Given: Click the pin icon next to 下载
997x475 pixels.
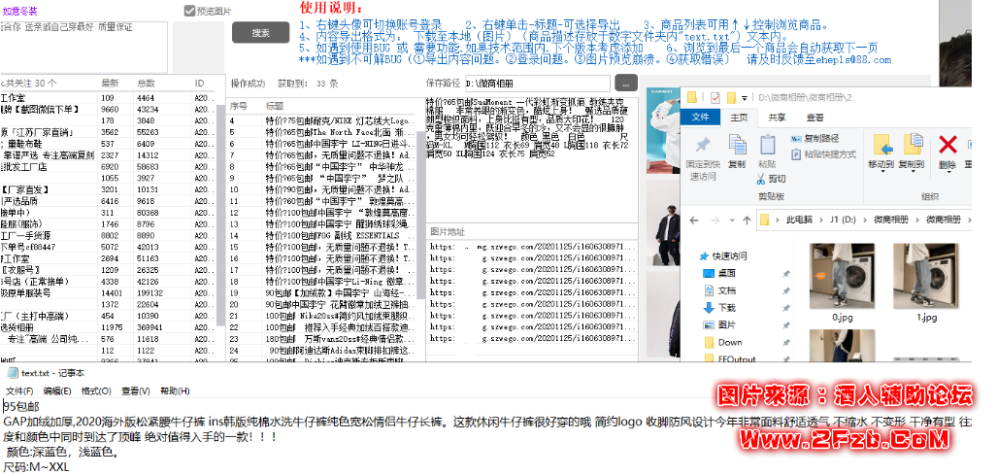Looking at the screenshot, I should 786,308.
